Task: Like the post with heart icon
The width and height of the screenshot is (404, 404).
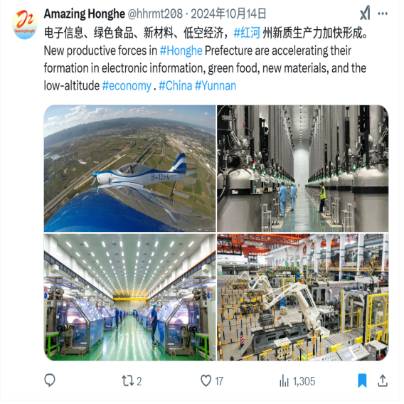Action: [206, 381]
